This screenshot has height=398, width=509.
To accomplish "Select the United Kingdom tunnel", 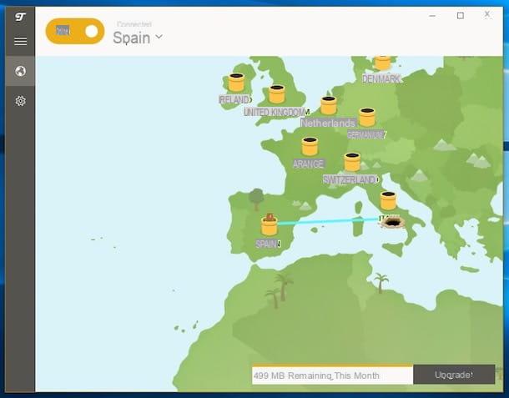I will coord(276,94).
